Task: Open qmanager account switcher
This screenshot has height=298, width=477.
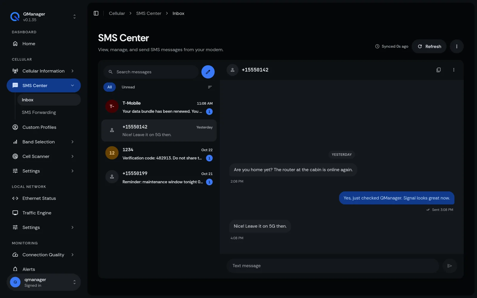Action: click(x=44, y=282)
